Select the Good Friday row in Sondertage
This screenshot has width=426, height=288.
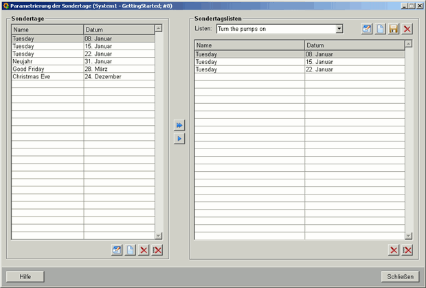click(48, 69)
